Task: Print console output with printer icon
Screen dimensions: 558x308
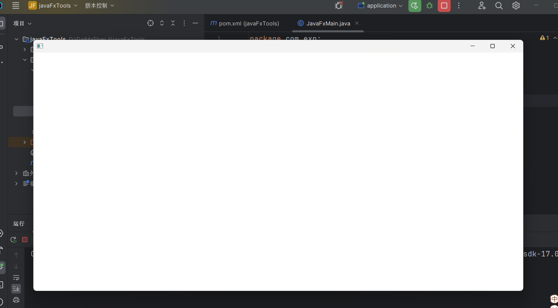Action: click(16, 300)
